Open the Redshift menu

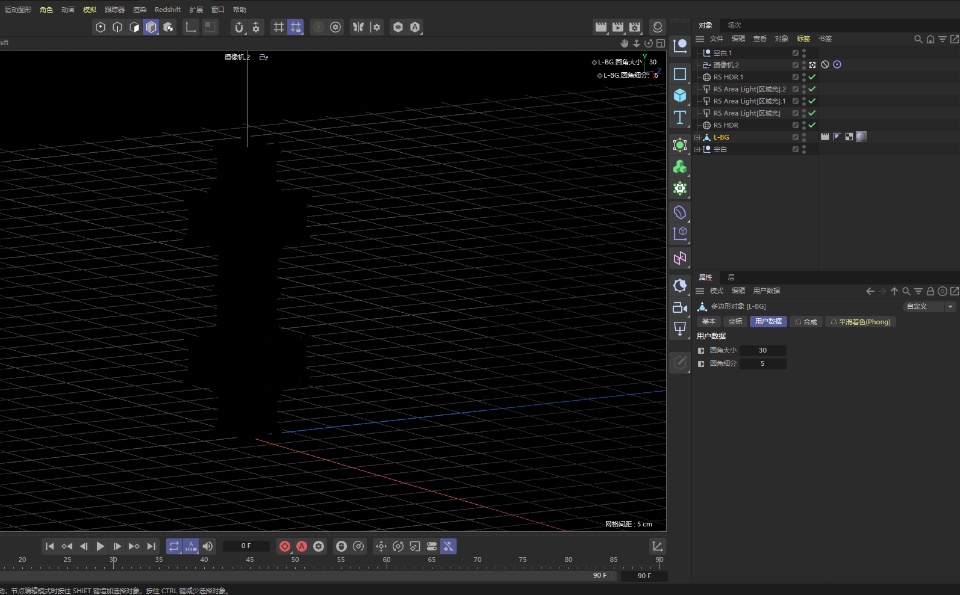tap(167, 10)
